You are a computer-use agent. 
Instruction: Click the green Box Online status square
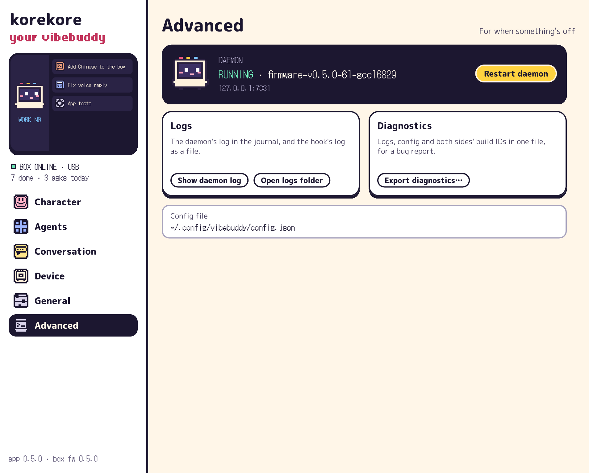point(14,167)
